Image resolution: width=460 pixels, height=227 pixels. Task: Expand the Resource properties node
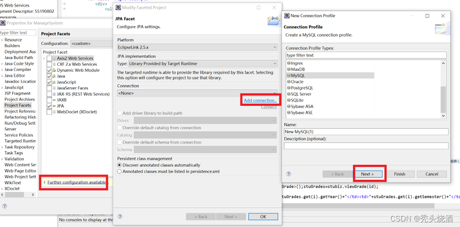[x=2, y=40]
